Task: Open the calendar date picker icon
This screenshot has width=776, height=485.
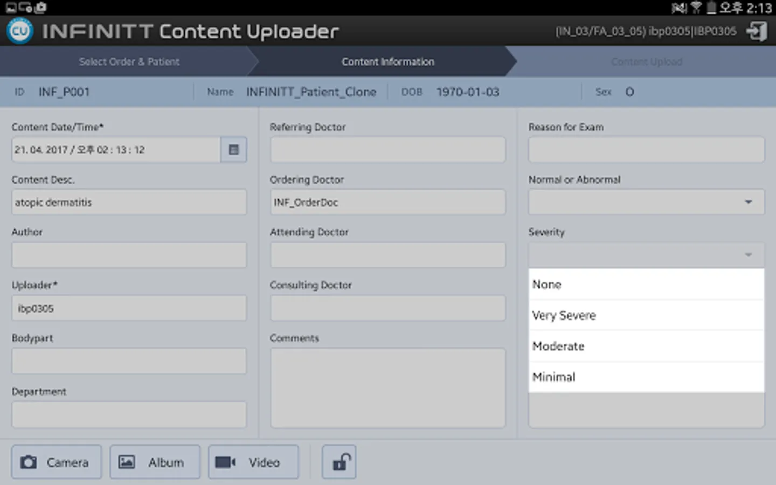Action: 234,150
